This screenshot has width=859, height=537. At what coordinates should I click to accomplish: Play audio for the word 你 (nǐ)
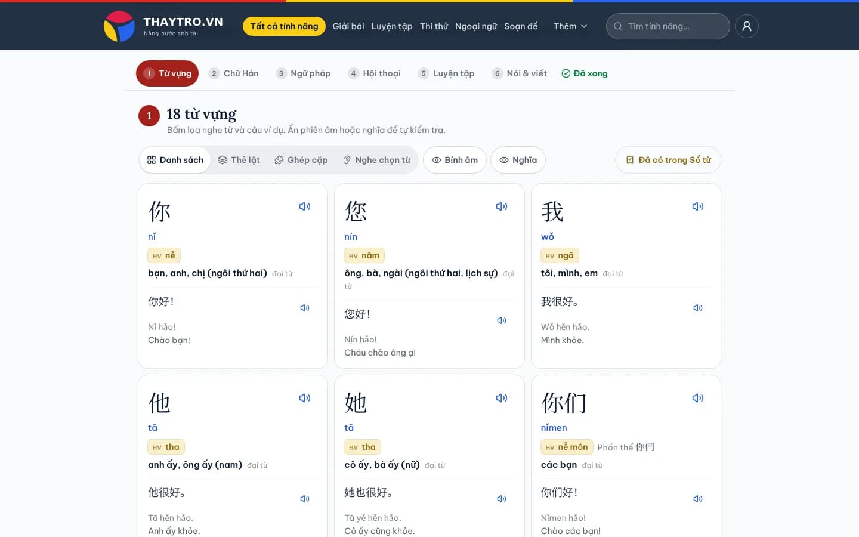tap(305, 206)
